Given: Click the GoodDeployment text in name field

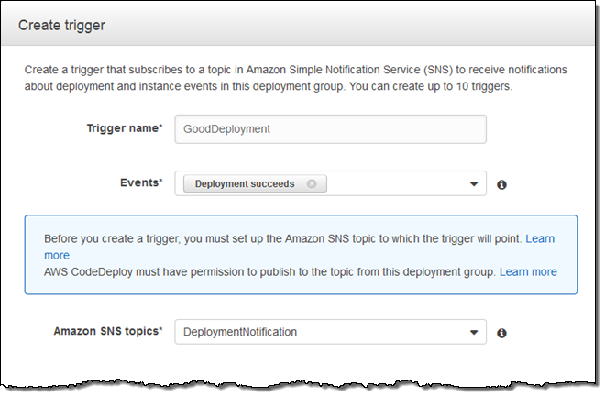Looking at the screenshot, I should 227,129.
